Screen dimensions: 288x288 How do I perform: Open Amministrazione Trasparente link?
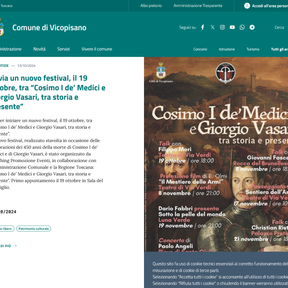tap(198, 6)
